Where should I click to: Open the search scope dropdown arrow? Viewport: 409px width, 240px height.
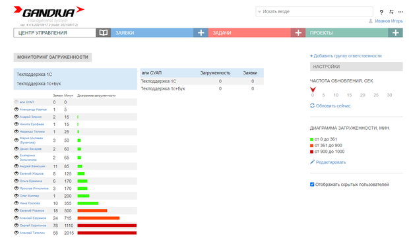pos(259,12)
